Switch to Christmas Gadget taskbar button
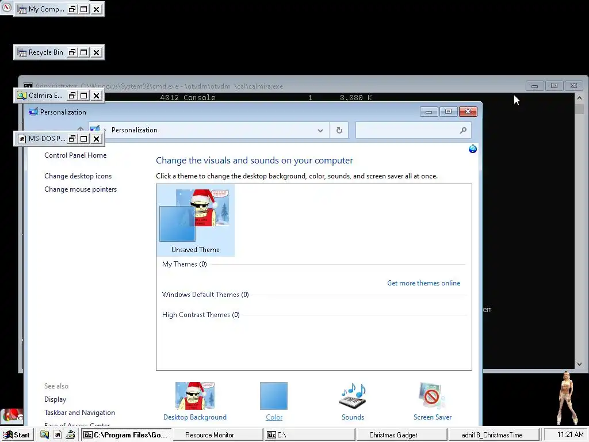The image size is (589, 442). click(x=402, y=435)
